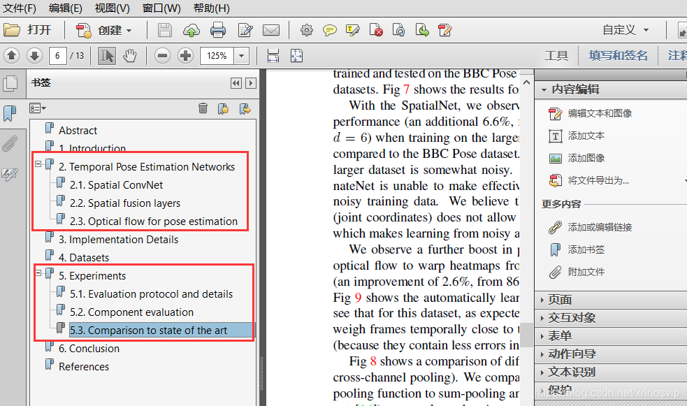Click the fit page to window icon
687x406 pixels.
[296, 56]
